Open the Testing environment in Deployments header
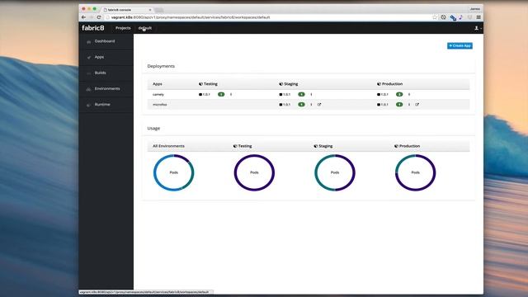Screen dimensions: 528x297 coord(208,84)
